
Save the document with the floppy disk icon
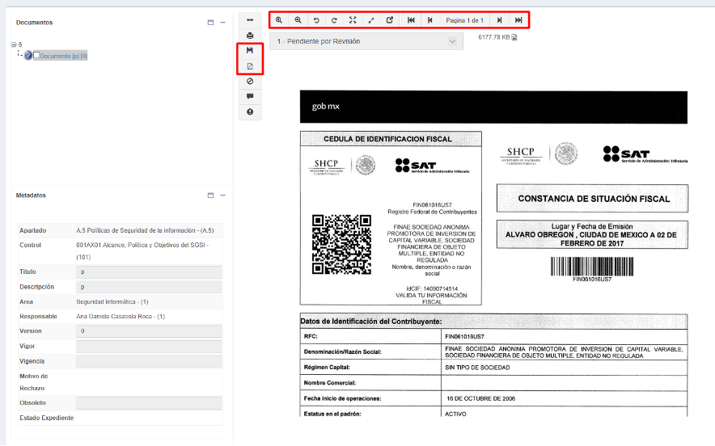[x=250, y=50]
